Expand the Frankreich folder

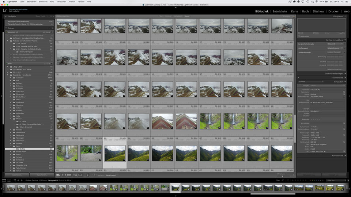(x=11, y=102)
